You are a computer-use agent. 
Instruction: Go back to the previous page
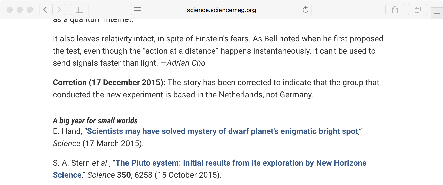pos(46,10)
